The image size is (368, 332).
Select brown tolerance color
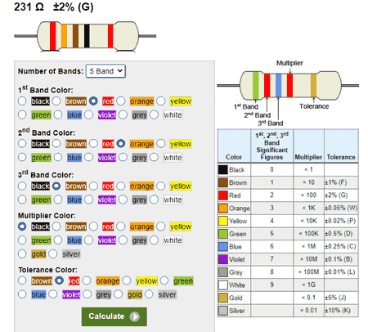pyautogui.click(x=22, y=280)
